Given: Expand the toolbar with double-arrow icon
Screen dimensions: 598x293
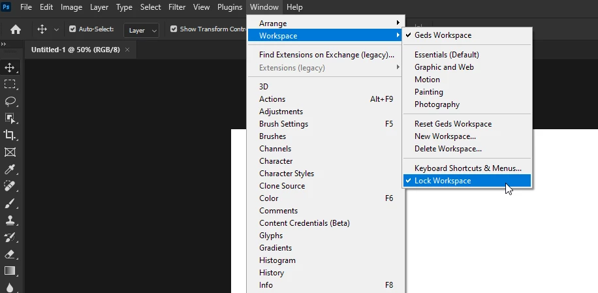Looking at the screenshot, I should pos(3,44).
